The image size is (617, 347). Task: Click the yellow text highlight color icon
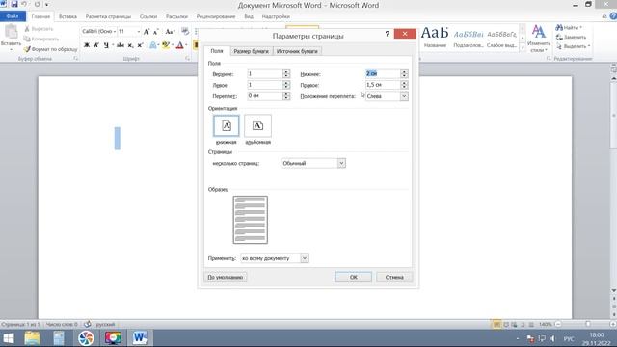tap(166, 45)
